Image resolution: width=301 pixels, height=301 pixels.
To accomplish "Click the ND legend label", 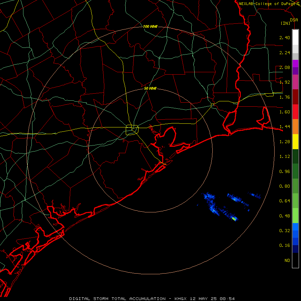I will tap(287, 261).
